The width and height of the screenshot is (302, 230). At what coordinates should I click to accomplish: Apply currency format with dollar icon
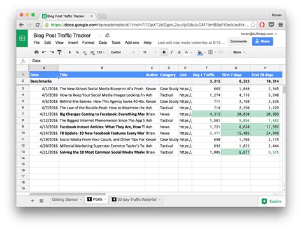(x=69, y=52)
